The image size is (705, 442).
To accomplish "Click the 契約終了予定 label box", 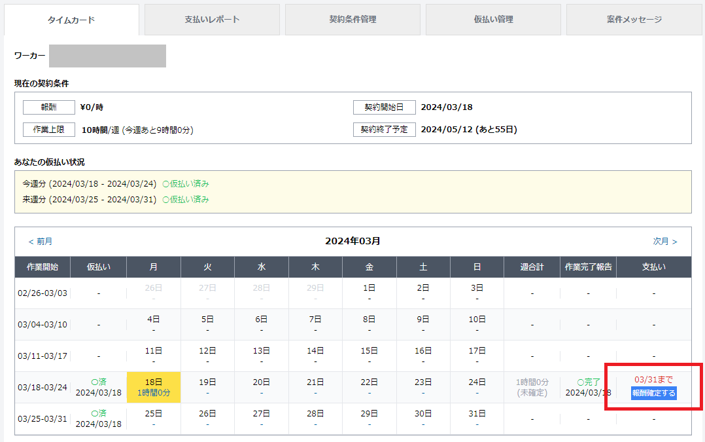I will [384, 130].
